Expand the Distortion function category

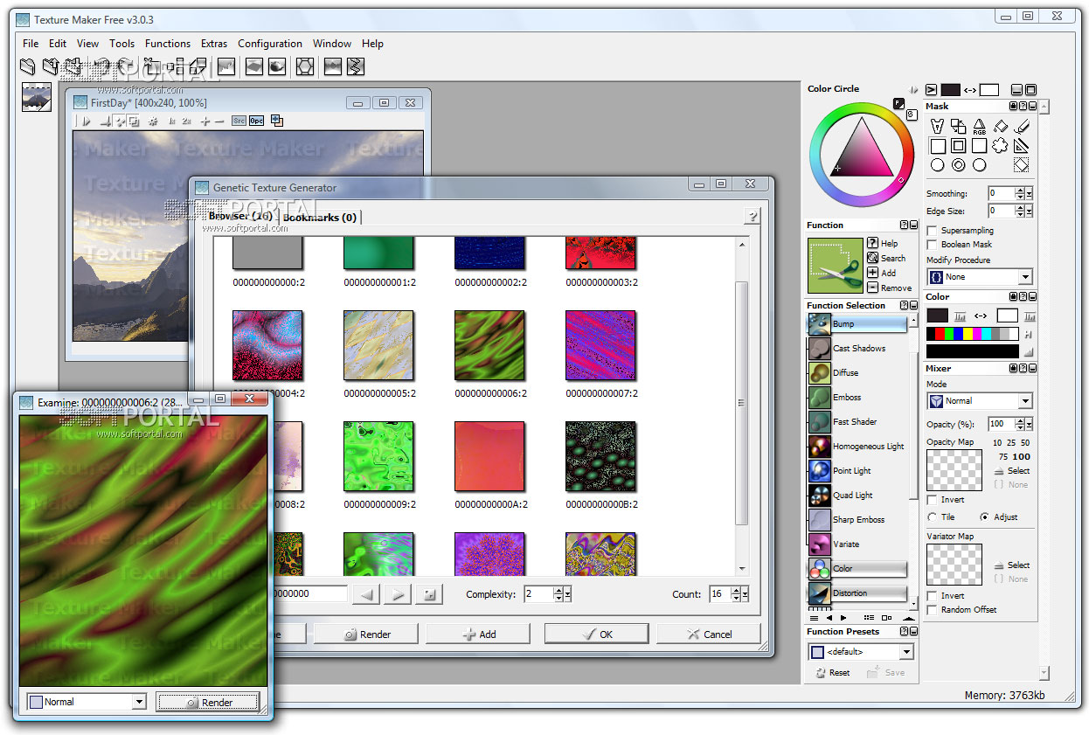(857, 593)
